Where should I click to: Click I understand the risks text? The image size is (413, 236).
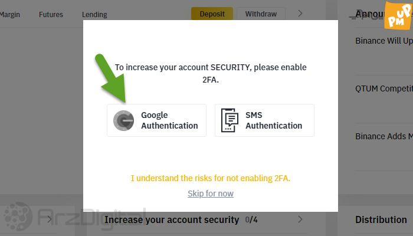point(211,178)
